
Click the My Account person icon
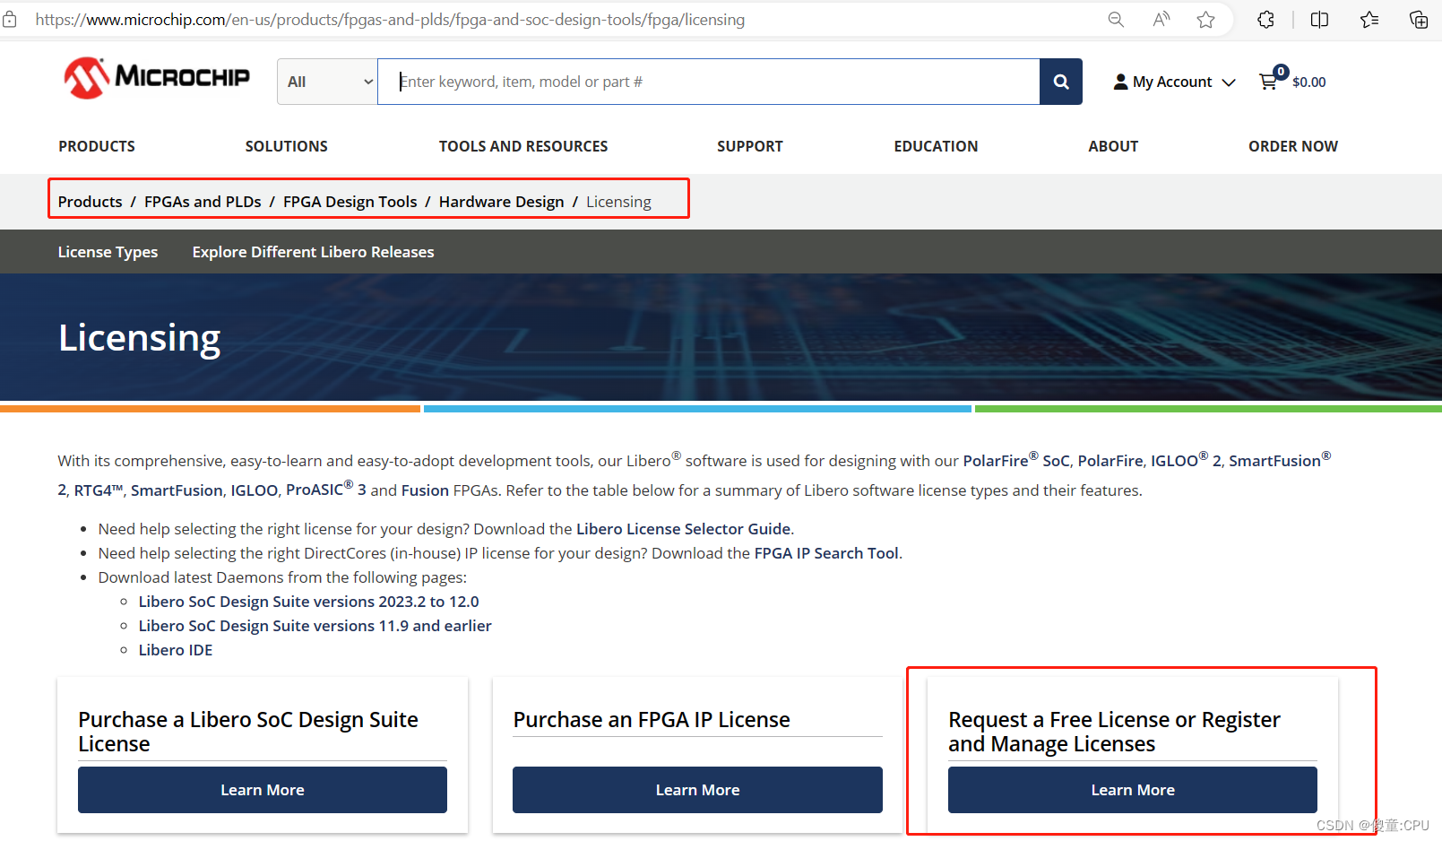[x=1120, y=82]
